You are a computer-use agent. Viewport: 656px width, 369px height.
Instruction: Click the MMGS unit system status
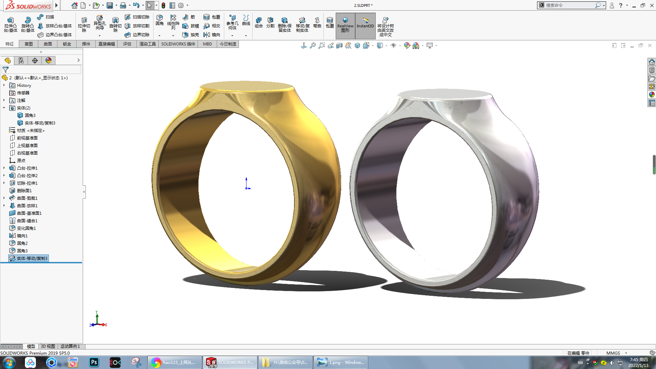tap(613, 353)
